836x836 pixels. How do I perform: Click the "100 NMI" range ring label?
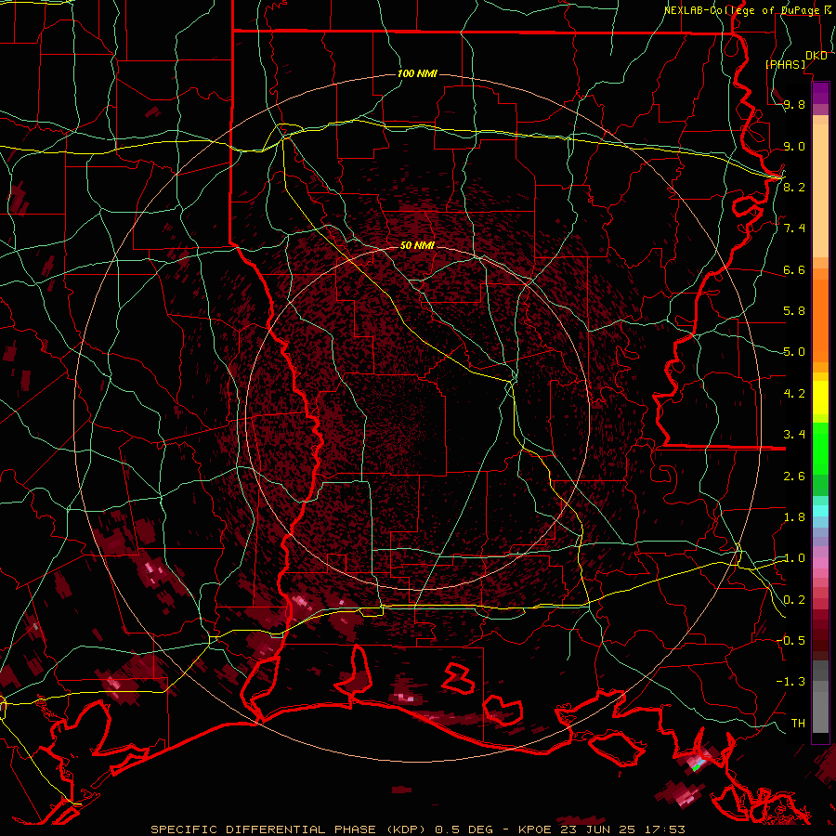(x=417, y=73)
